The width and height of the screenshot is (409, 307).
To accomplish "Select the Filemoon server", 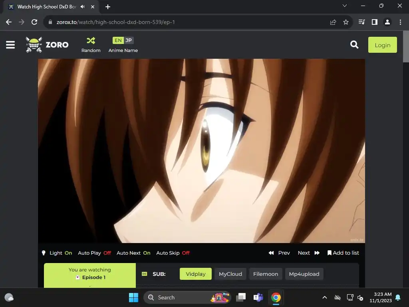I will (x=266, y=274).
